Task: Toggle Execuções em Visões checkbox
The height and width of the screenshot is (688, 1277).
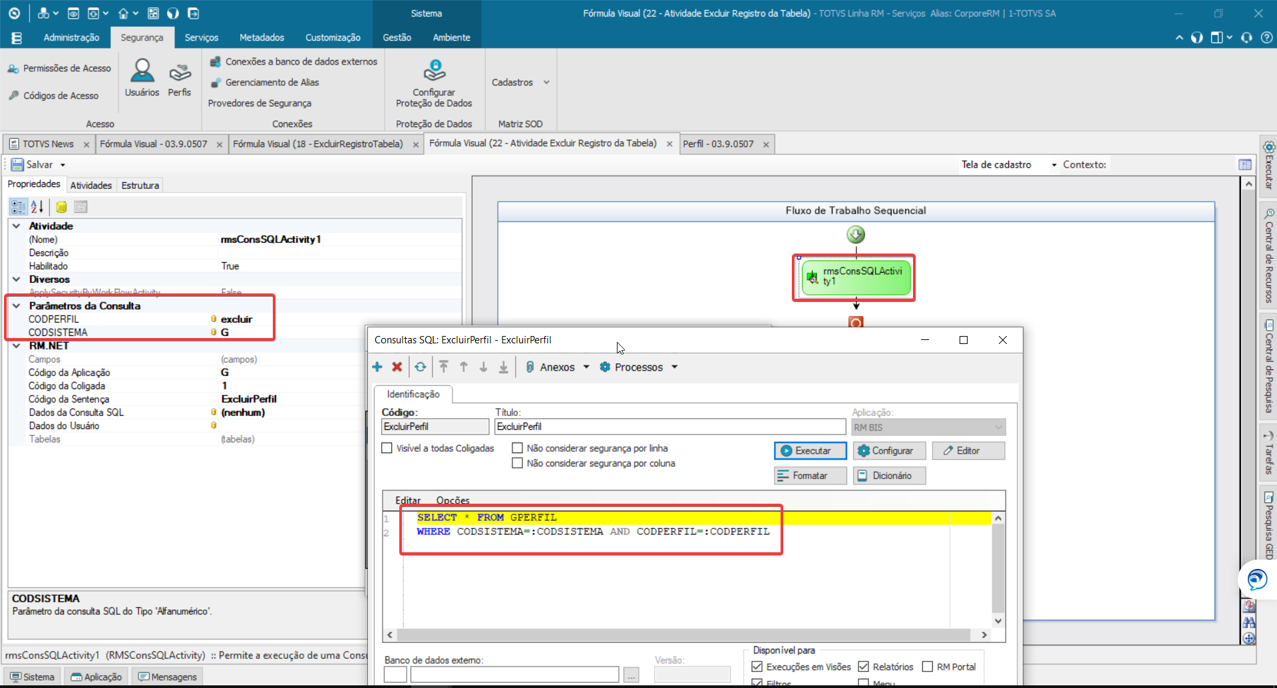Action: tap(757, 667)
